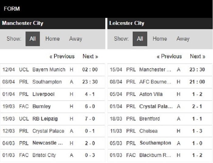Viewport: 213px width, 163px height.
Task: Open the Bayern Munich UCL match row
Action: coord(49,70)
